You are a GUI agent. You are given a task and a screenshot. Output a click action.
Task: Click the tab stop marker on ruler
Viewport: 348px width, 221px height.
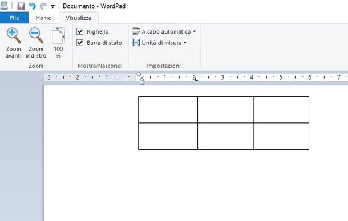(196, 80)
